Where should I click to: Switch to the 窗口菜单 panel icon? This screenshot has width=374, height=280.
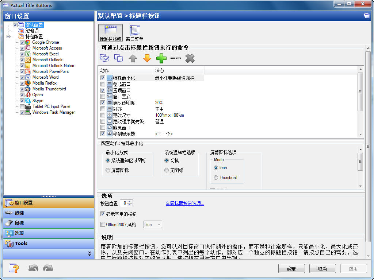(134, 32)
